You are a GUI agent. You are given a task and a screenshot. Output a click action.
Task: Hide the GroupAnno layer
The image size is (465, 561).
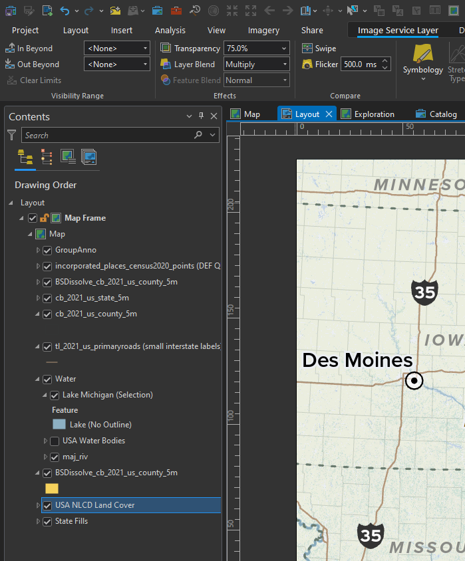click(x=47, y=250)
